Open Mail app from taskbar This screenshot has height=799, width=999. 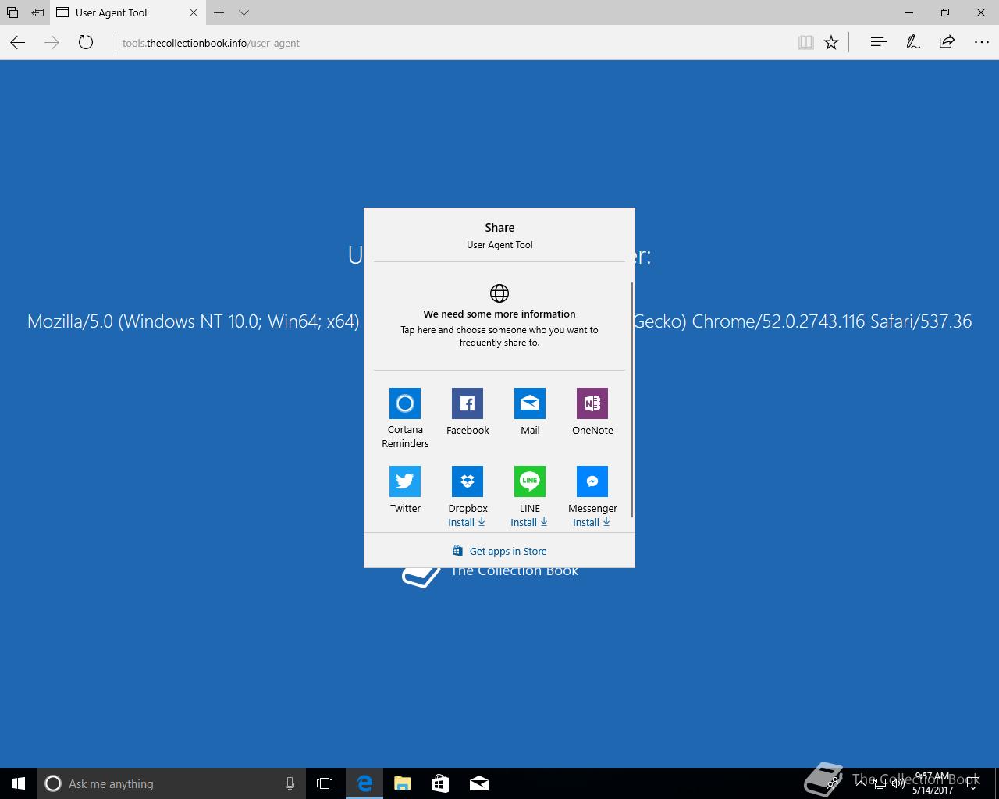click(x=479, y=783)
